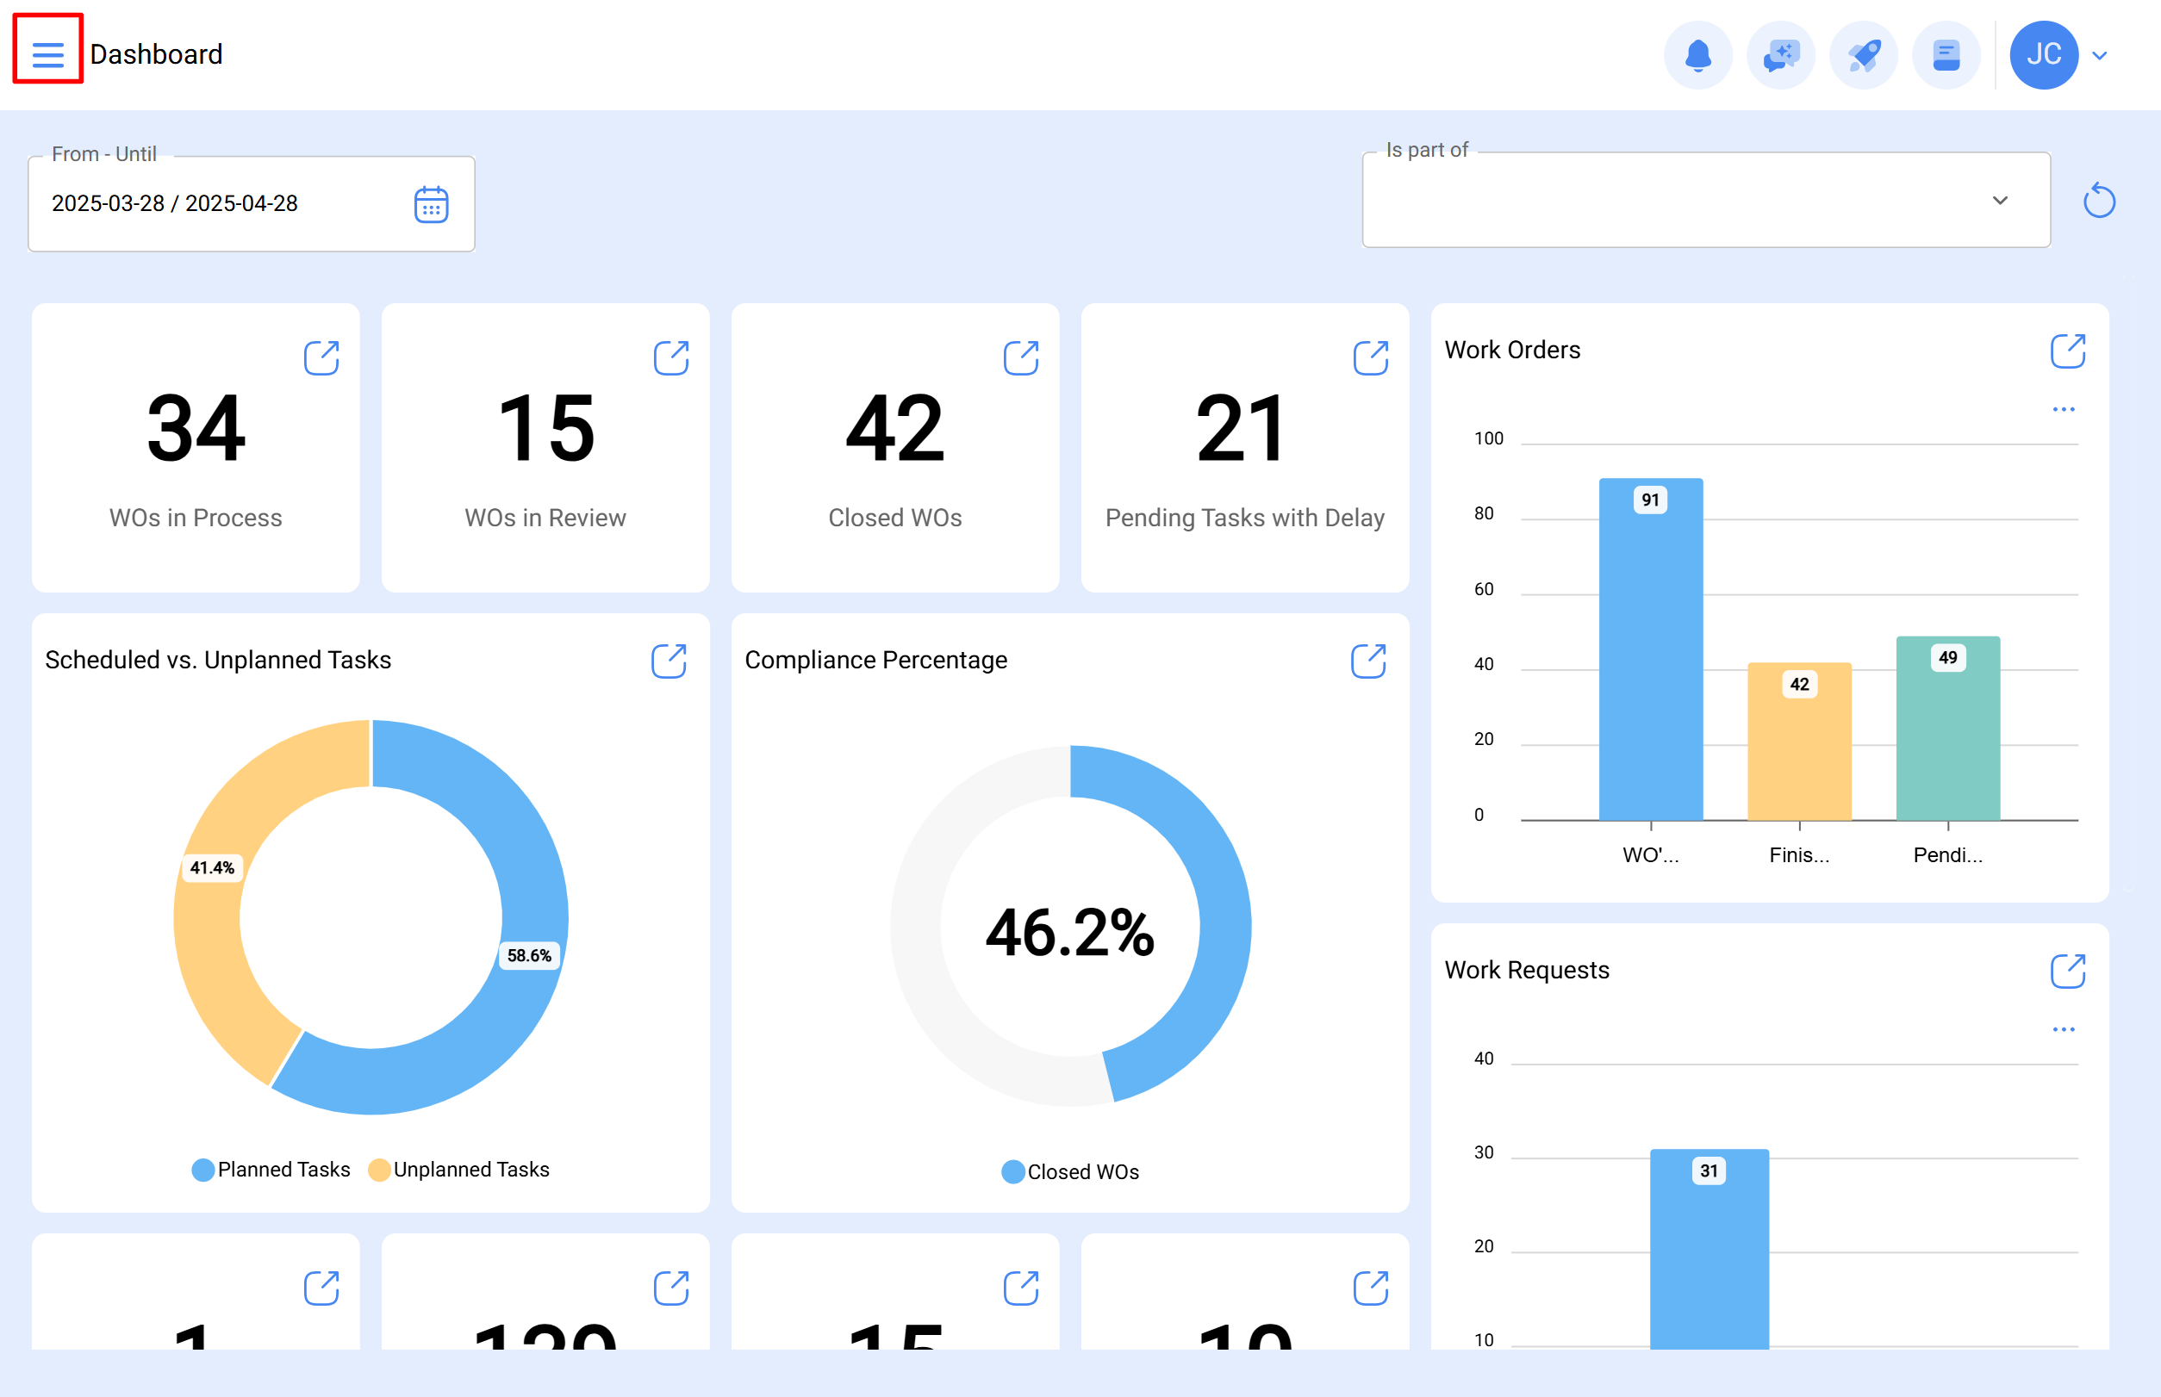Open Work Requests chart options menu
The width and height of the screenshot is (2161, 1397).
[x=2063, y=1029]
